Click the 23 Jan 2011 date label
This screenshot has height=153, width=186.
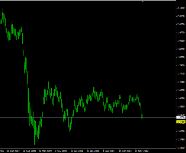click(93, 151)
